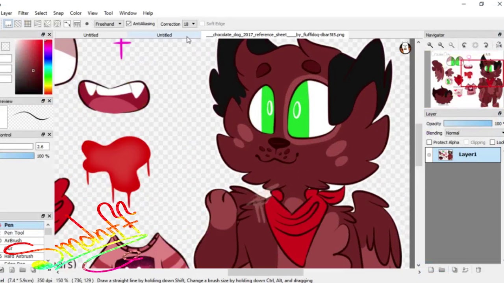
Task: Open Correction value dropdown
Action: pyautogui.click(x=189, y=24)
